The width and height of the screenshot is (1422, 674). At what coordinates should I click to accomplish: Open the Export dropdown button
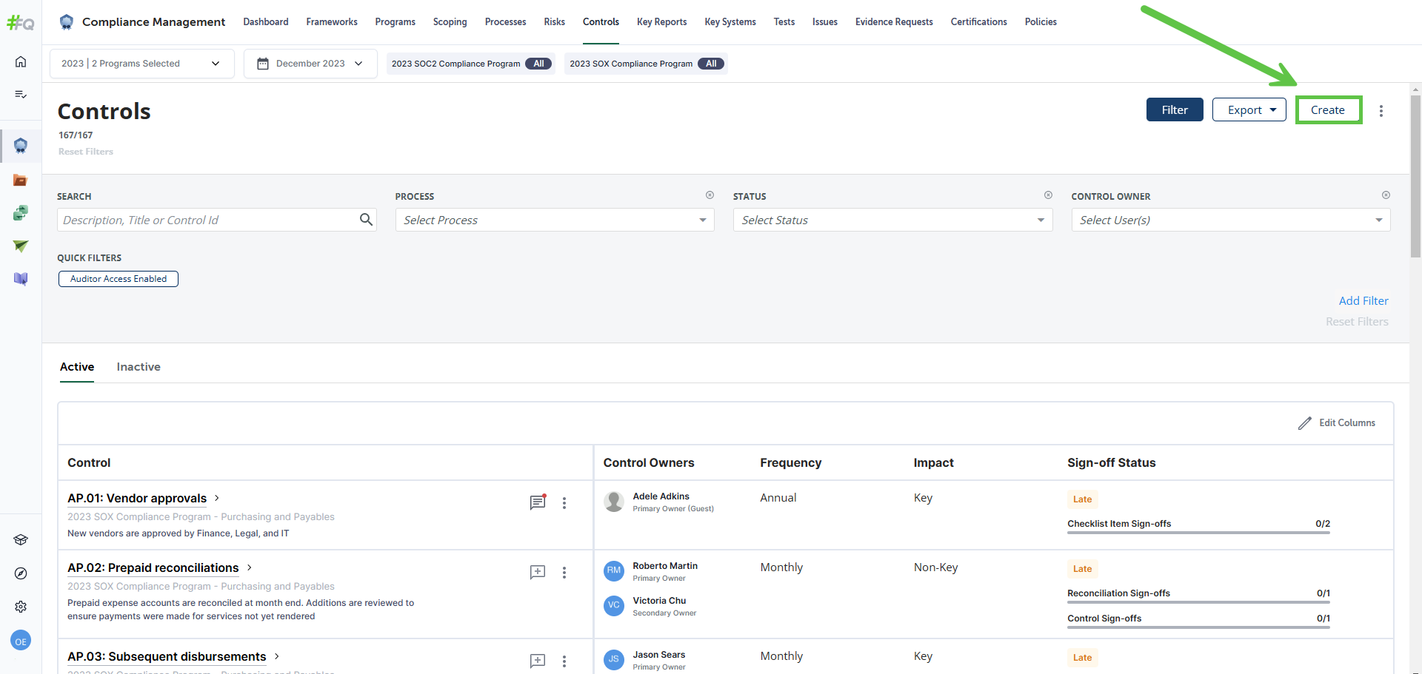pos(1249,110)
